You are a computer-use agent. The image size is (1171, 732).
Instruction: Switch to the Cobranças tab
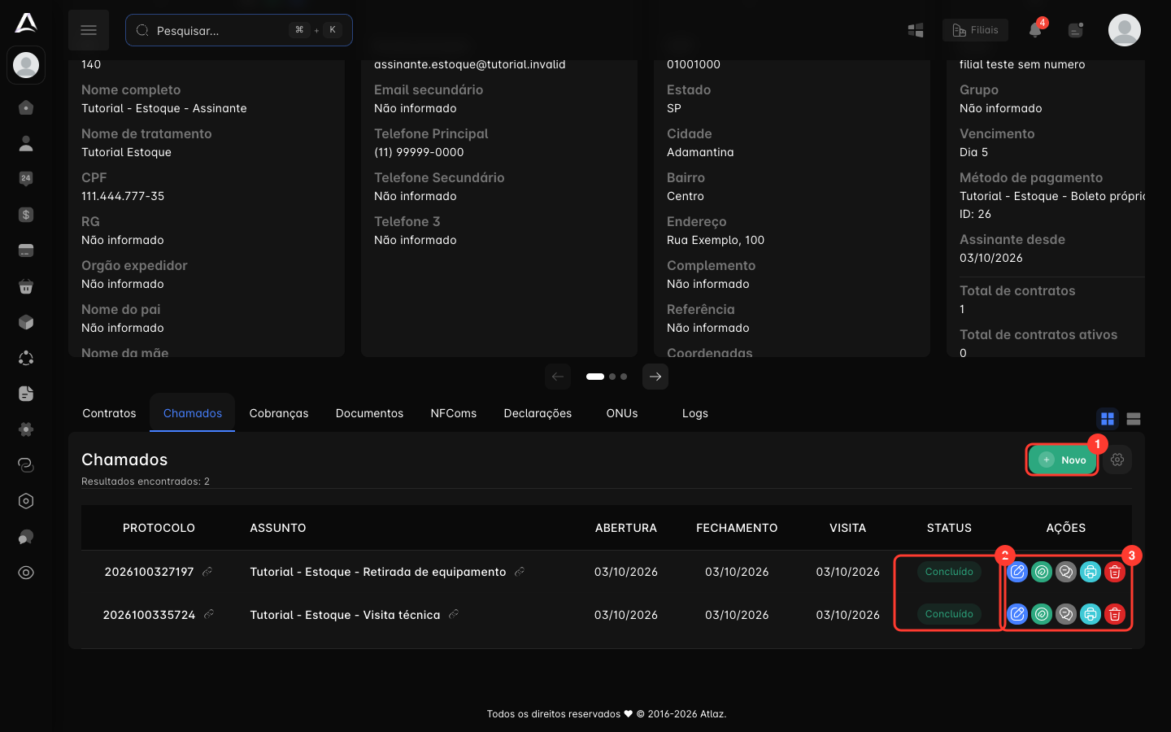(279, 413)
